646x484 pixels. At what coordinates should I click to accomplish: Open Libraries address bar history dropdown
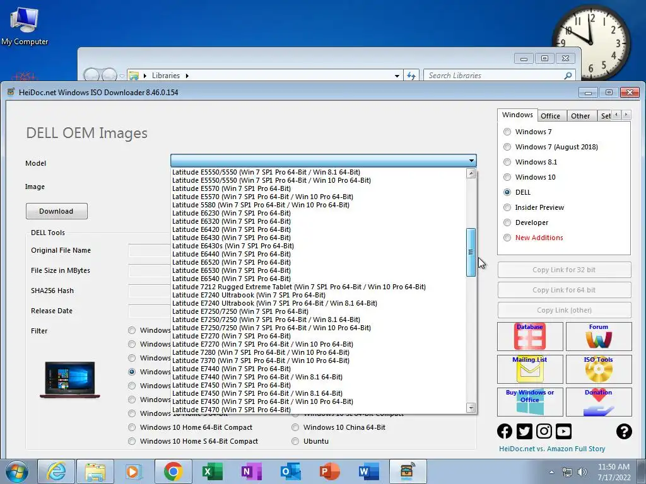(x=397, y=76)
